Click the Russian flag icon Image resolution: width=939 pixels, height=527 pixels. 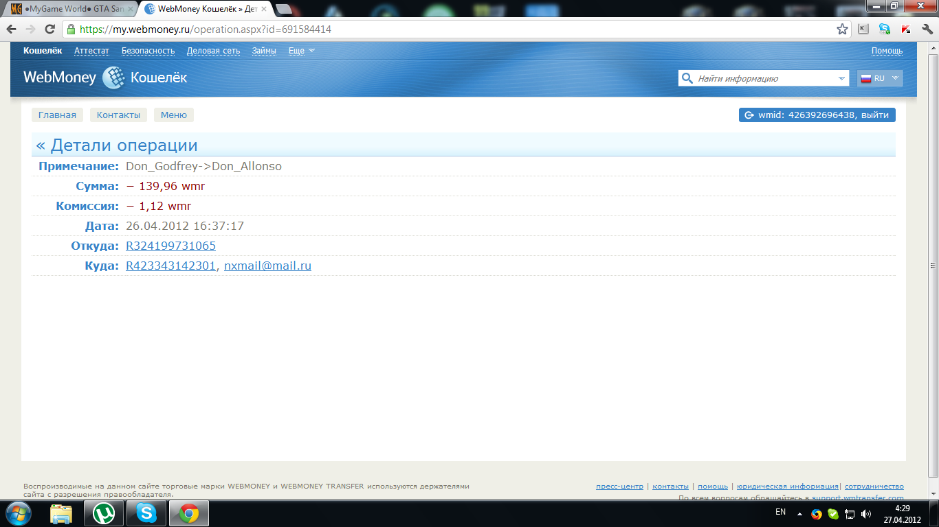[x=865, y=78]
